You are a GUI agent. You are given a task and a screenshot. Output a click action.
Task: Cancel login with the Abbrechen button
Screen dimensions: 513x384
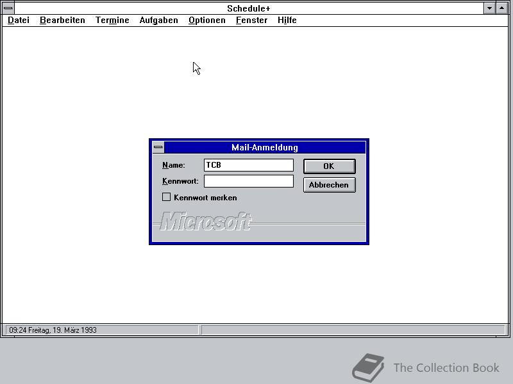[329, 185]
